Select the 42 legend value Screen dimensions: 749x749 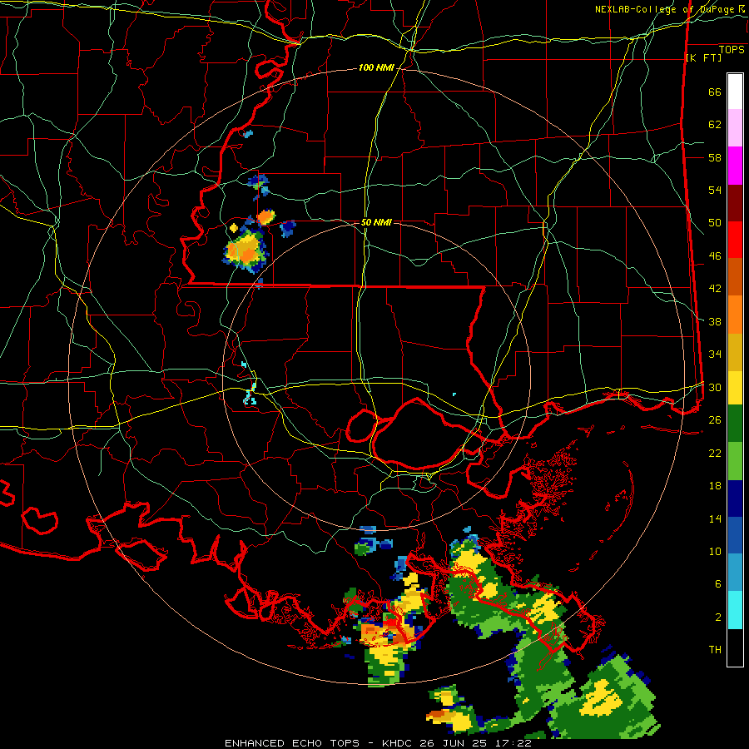click(x=715, y=289)
